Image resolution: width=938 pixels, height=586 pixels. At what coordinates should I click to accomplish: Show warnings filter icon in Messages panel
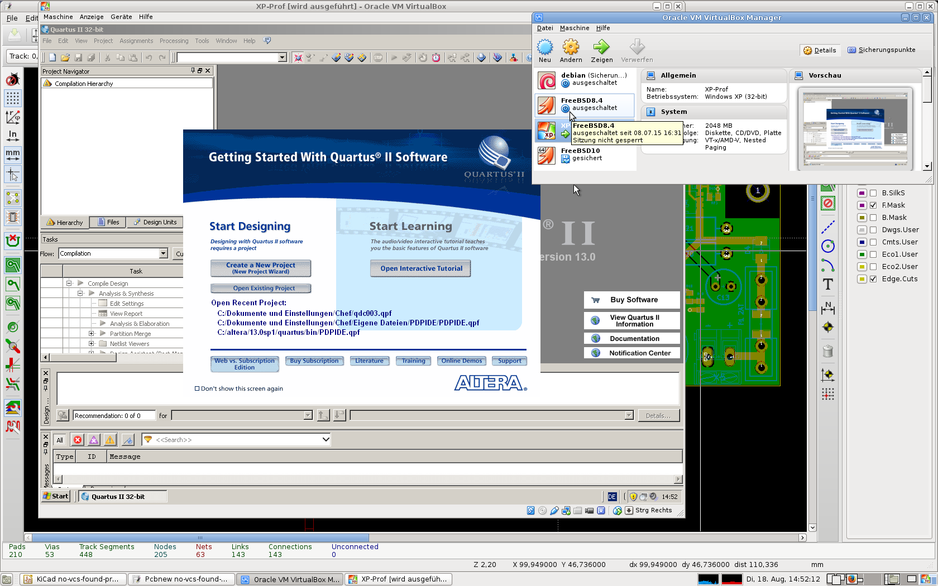(110, 440)
